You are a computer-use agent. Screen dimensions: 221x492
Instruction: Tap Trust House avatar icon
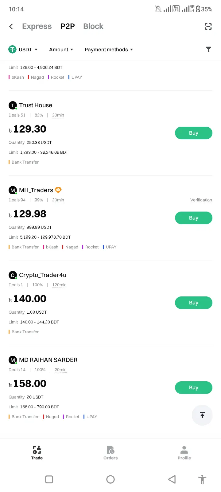tap(13, 105)
